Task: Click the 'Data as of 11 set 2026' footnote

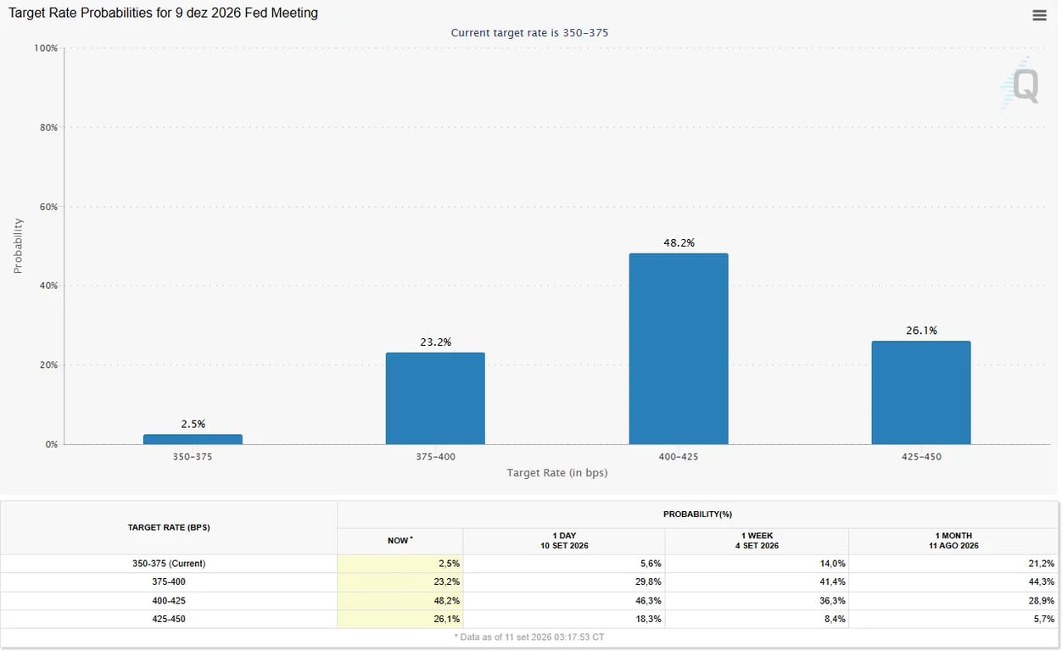Action: point(529,637)
